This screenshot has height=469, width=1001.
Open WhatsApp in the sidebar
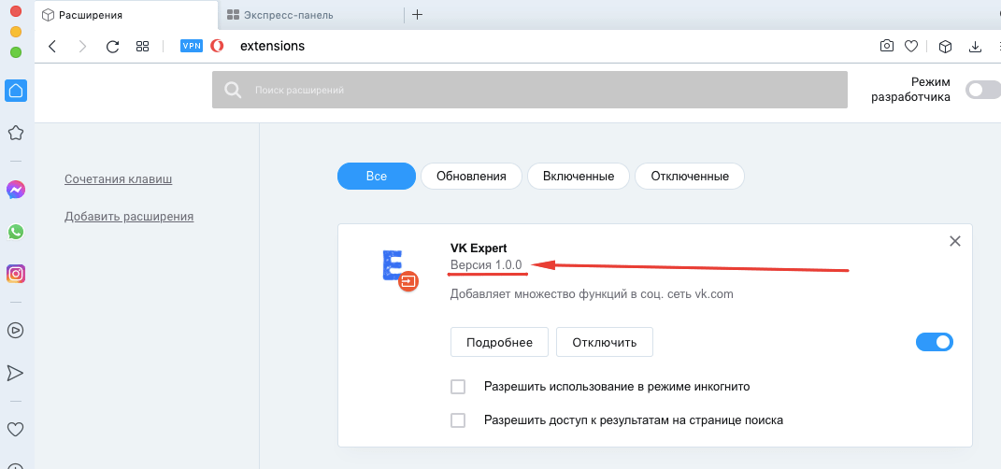click(x=16, y=232)
